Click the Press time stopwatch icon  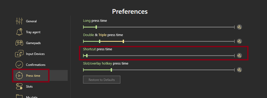pos(19,75)
